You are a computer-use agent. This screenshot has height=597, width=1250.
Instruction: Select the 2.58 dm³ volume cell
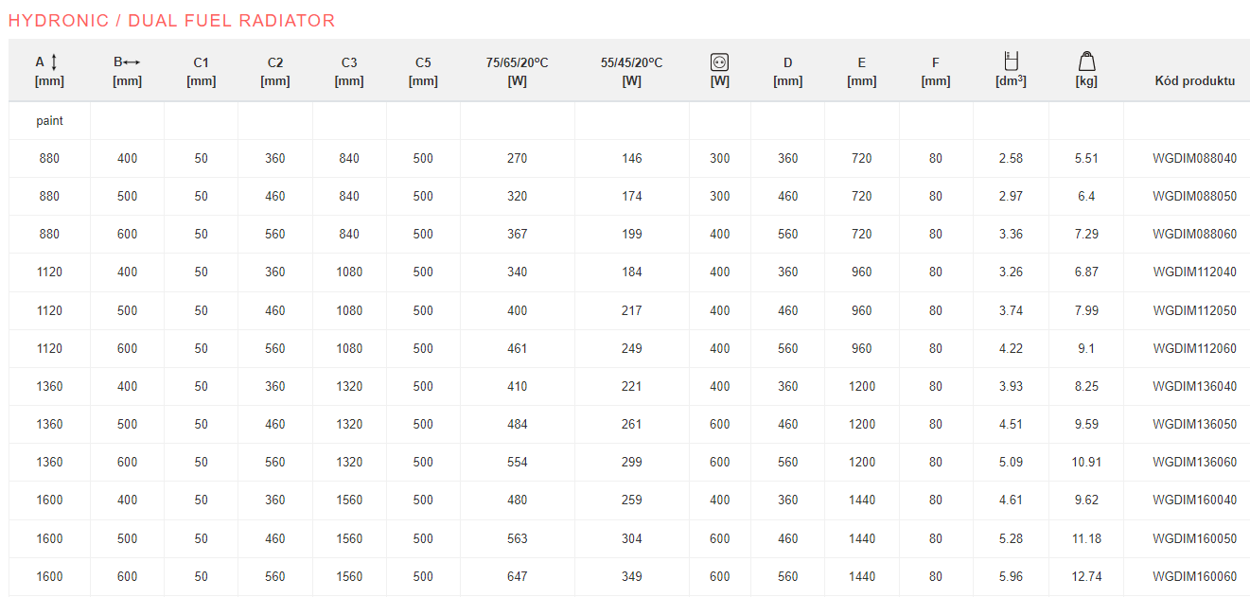point(1011,159)
